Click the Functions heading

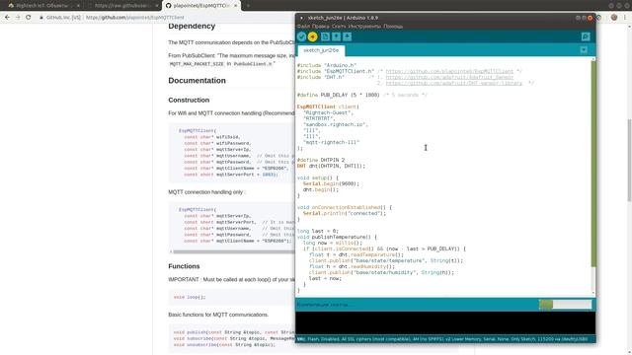pyautogui.click(x=184, y=266)
